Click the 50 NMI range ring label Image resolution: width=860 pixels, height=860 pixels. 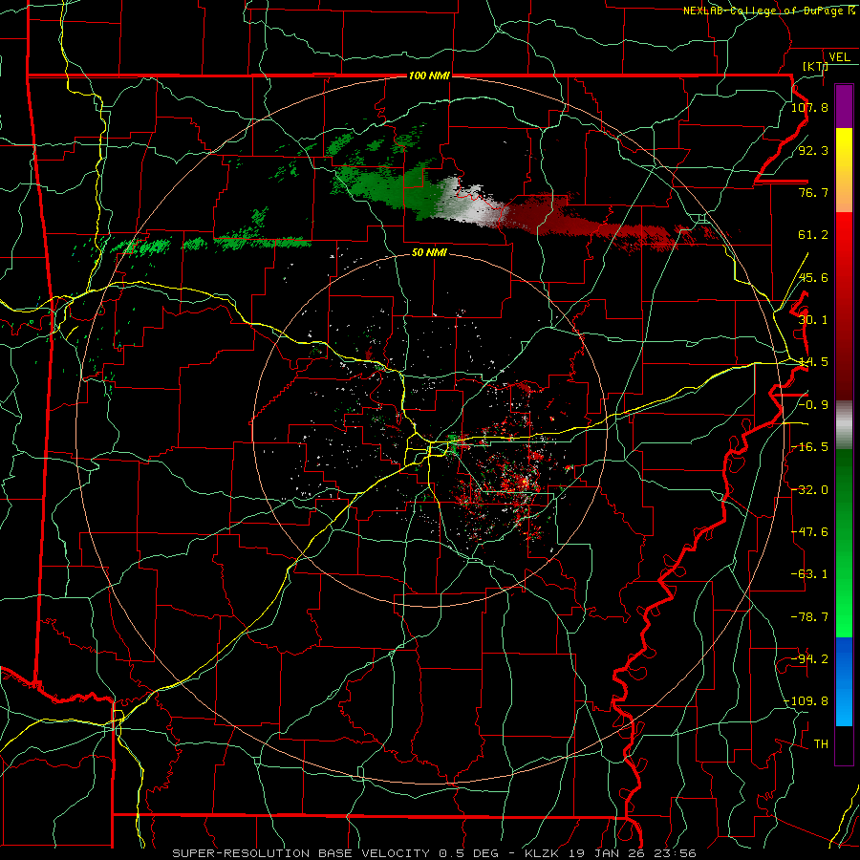[x=429, y=253]
